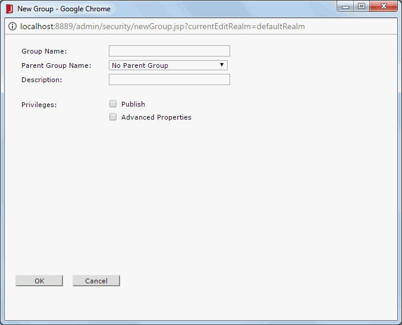Click the Group Name label
The width and height of the screenshot is (402, 325).
(x=44, y=51)
